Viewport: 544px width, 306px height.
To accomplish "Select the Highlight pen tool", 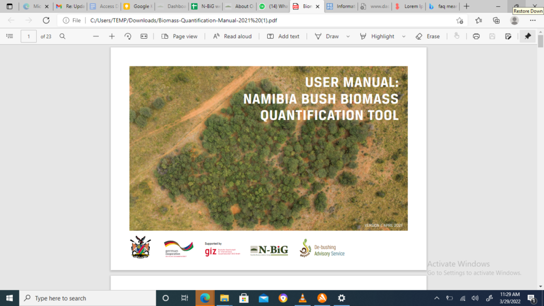I will (379, 36).
